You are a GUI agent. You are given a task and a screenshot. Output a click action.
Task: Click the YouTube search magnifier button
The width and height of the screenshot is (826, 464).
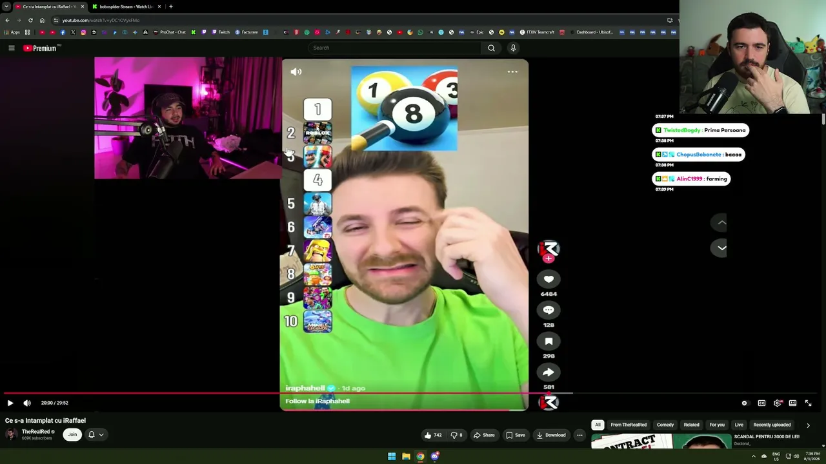(x=491, y=48)
